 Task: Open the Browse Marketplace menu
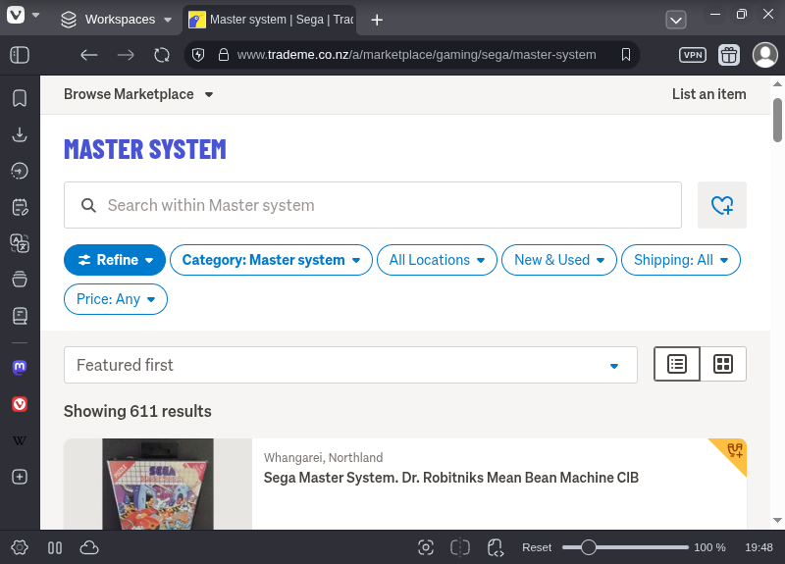click(138, 94)
